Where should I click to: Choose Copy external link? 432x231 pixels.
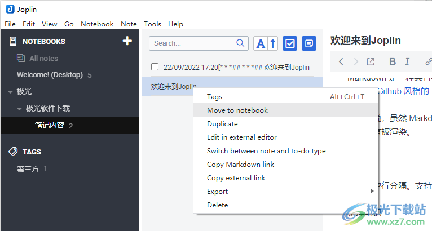coord(286,177)
